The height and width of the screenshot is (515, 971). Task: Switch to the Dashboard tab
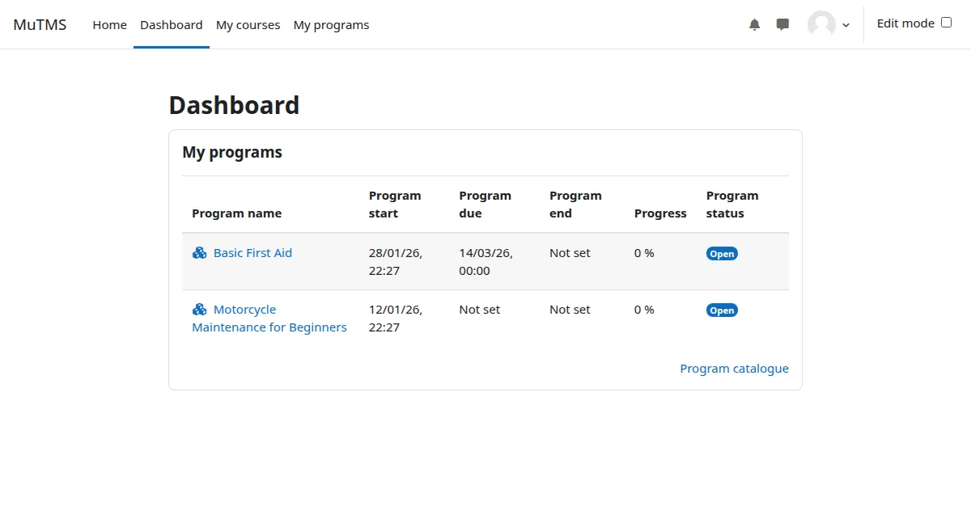click(x=171, y=24)
